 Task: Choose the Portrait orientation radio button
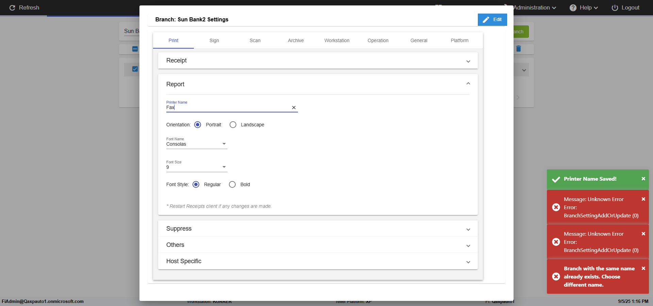[198, 125]
